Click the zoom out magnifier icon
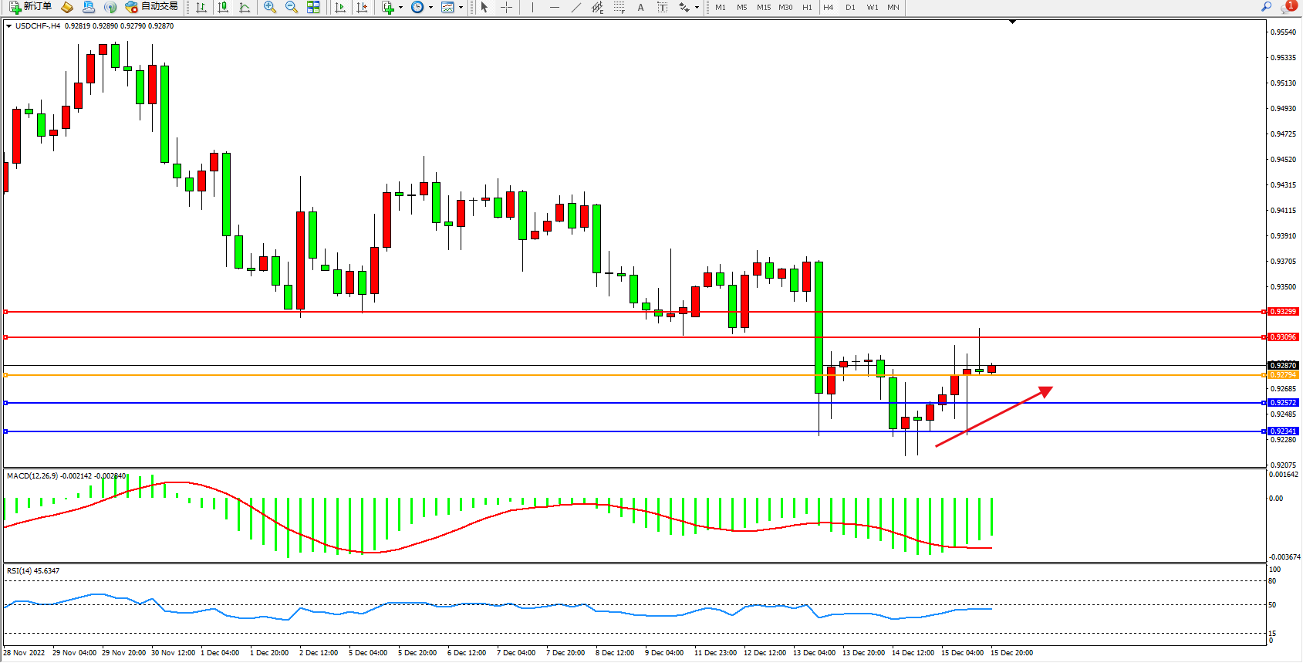 pyautogui.click(x=292, y=7)
